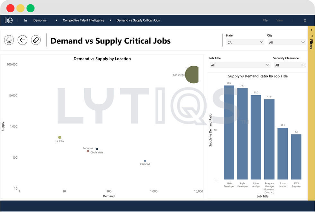Screen dimensions: 315x212
Task: Click the AWS Engineer bar
Action: coord(296,157)
